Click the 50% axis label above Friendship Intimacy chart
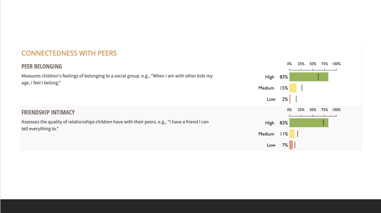Screen dimensions: 381x213 tap(313, 110)
